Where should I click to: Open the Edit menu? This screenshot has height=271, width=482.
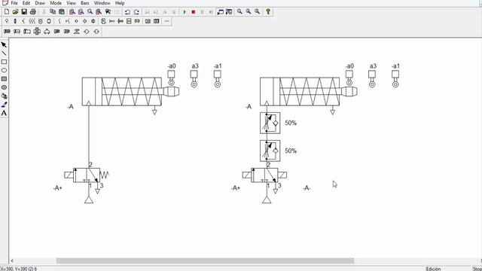tap(26, 3)
